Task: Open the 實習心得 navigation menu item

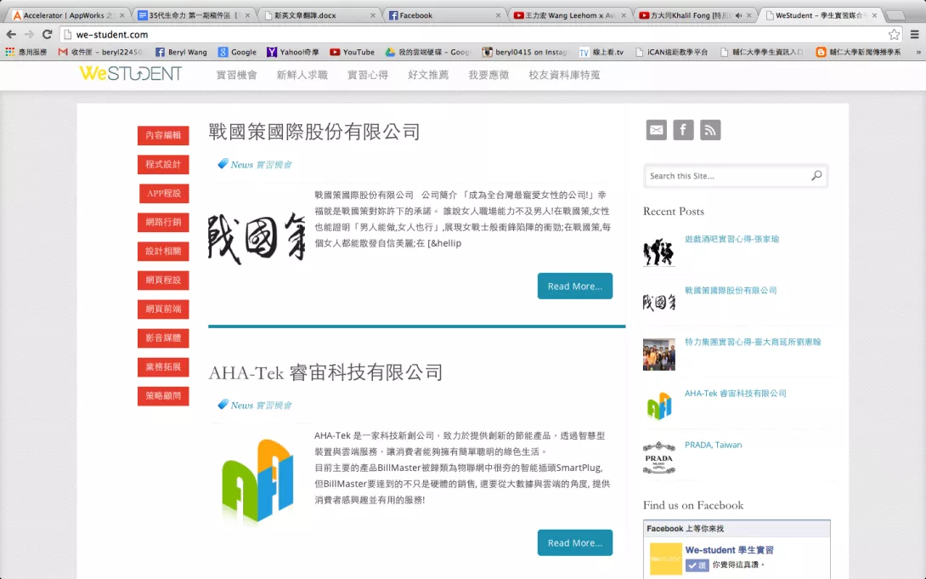Action: click(x=367, y=75)
